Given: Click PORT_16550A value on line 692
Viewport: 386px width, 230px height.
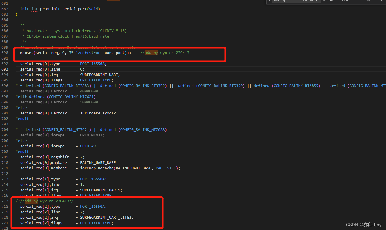Looking at the screenshot, I should click(x=92, y=64).
